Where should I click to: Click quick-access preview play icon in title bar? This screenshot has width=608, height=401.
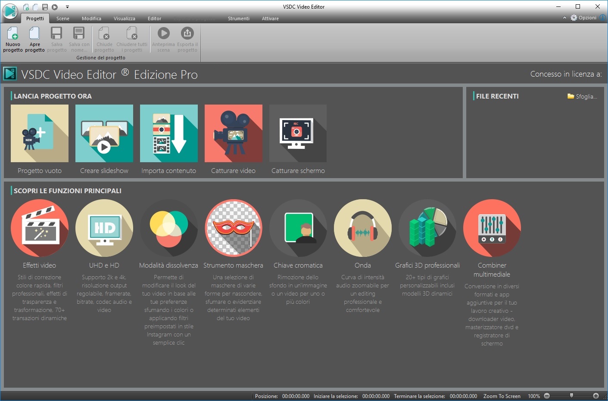pyautogui.click(x=55, y=7)
